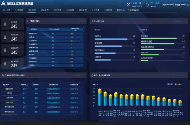This screenshot has width=190, height=125.
Task: Switch to the 资金管理 tab
Action: (44, 10)
